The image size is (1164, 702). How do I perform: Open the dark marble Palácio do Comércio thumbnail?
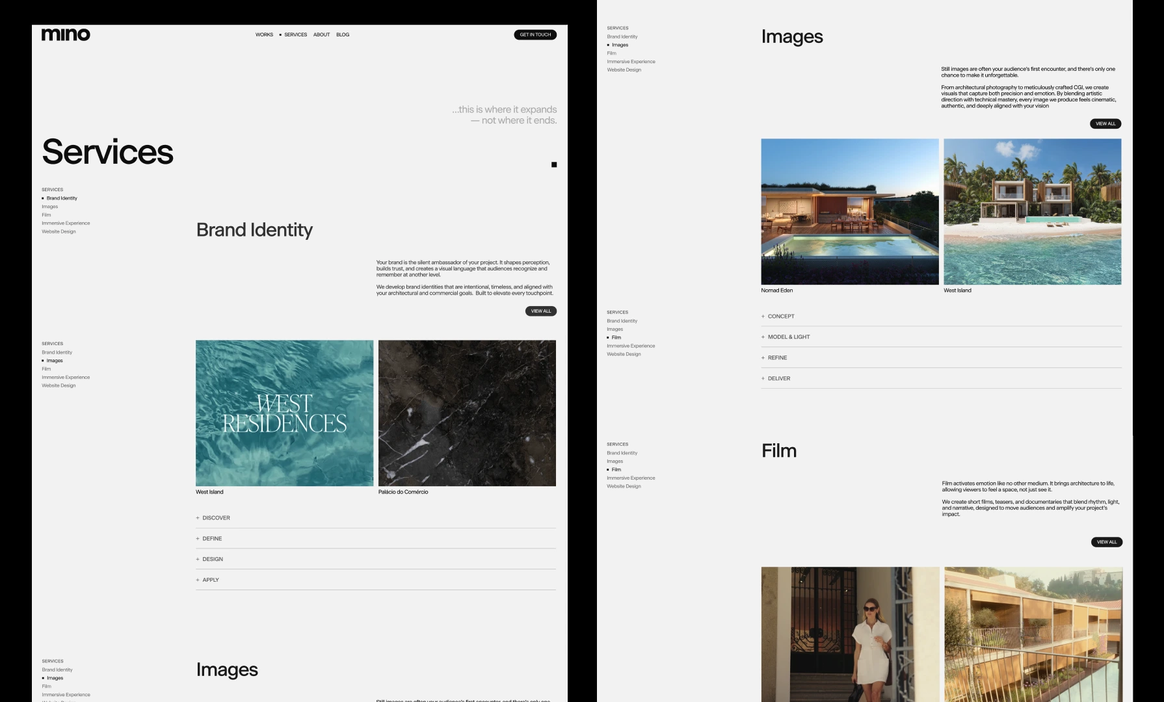[467, 413]
